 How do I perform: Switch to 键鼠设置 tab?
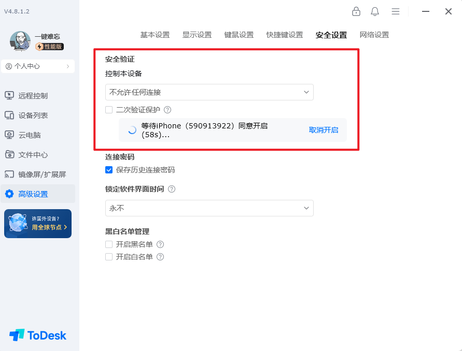pyautogui.click(x=239, y=35)
